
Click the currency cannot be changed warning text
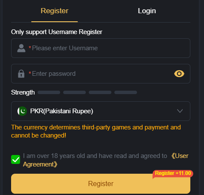pos(96,131)
